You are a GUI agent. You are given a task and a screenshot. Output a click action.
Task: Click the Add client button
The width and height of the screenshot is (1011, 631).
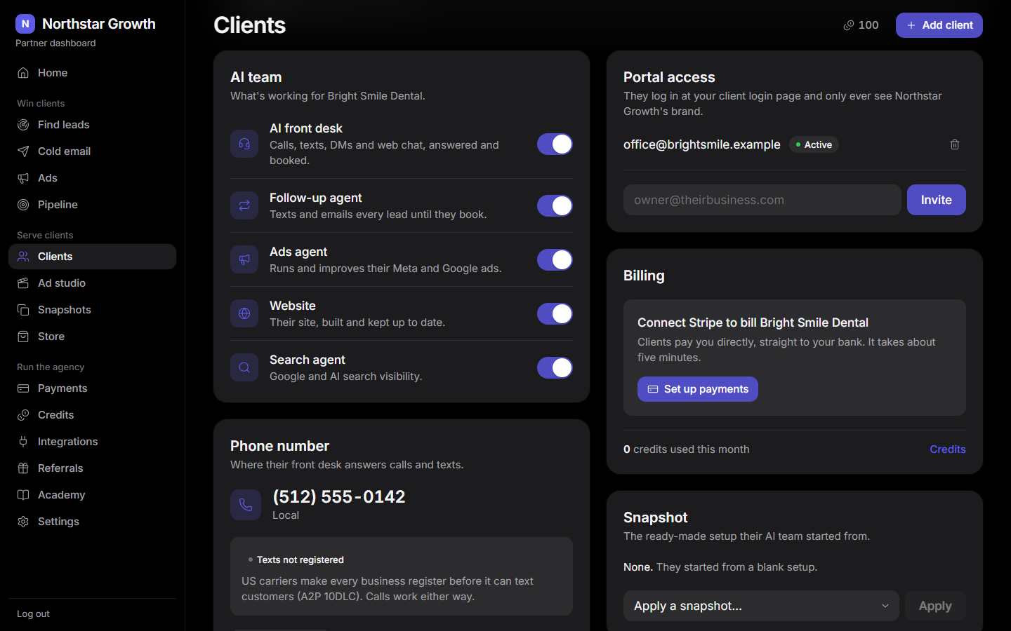[939, 25]
